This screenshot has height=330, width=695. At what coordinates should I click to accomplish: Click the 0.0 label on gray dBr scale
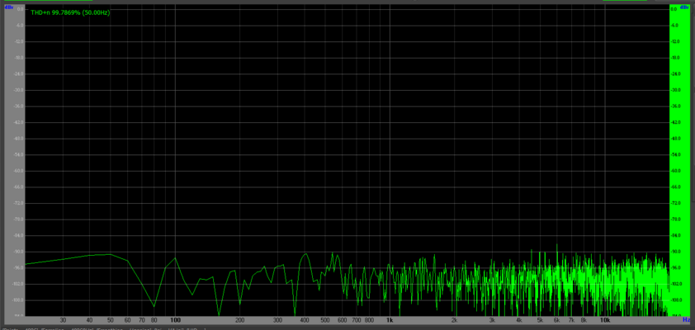pyautogui.click(x=20, y=9)
